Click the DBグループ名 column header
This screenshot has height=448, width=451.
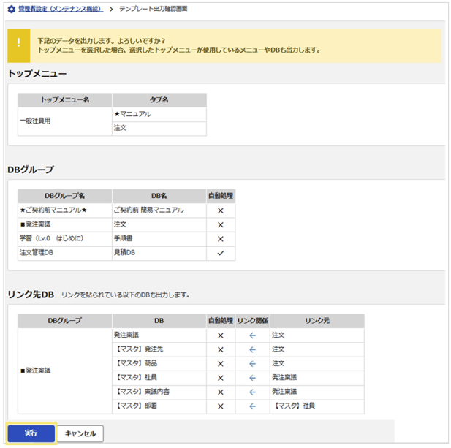[65, 196]
